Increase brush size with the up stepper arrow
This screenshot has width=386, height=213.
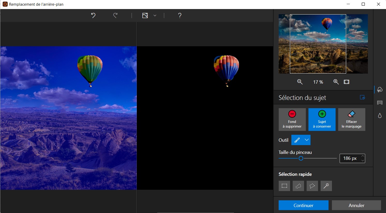tap(363, 156)
